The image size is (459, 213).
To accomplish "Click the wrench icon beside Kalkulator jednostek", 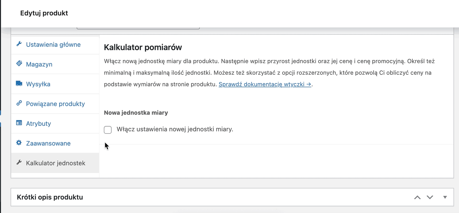I will [x=19, y=162].
